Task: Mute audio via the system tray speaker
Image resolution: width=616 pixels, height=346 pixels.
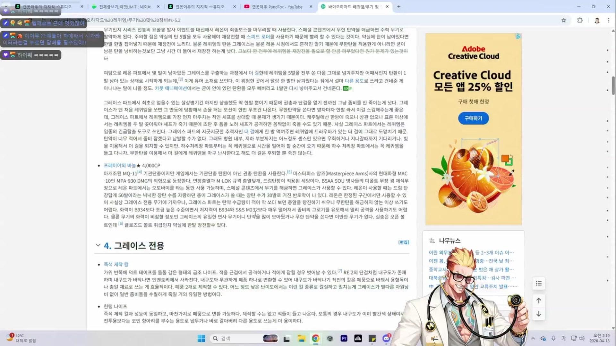Action: click(582, 338)
